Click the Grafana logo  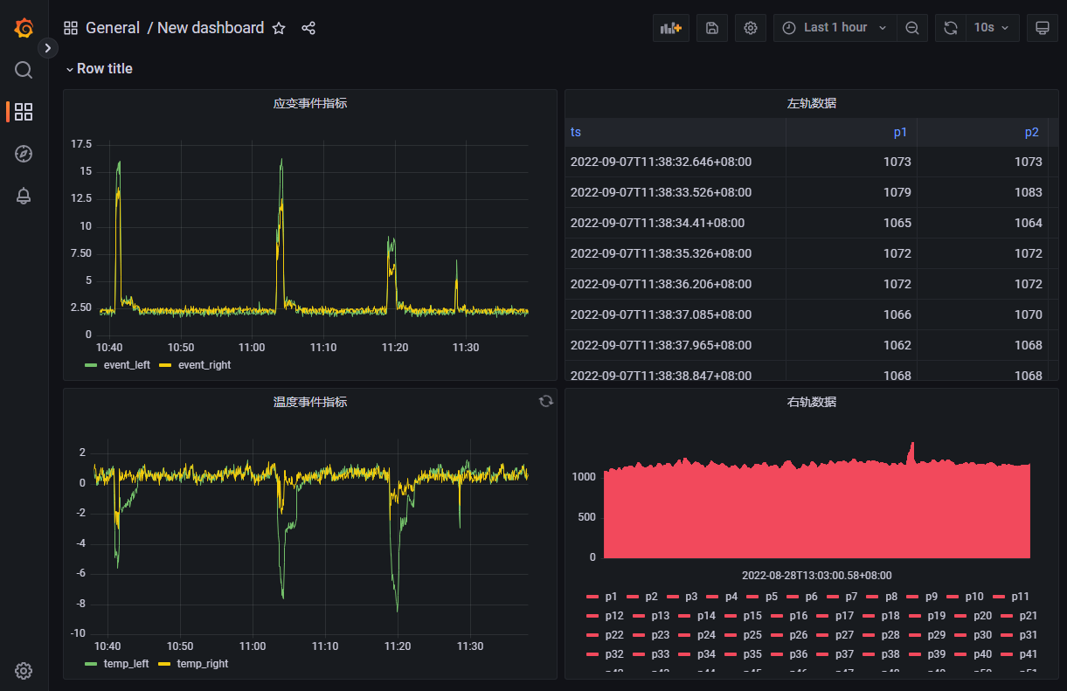tap(23, 27)
